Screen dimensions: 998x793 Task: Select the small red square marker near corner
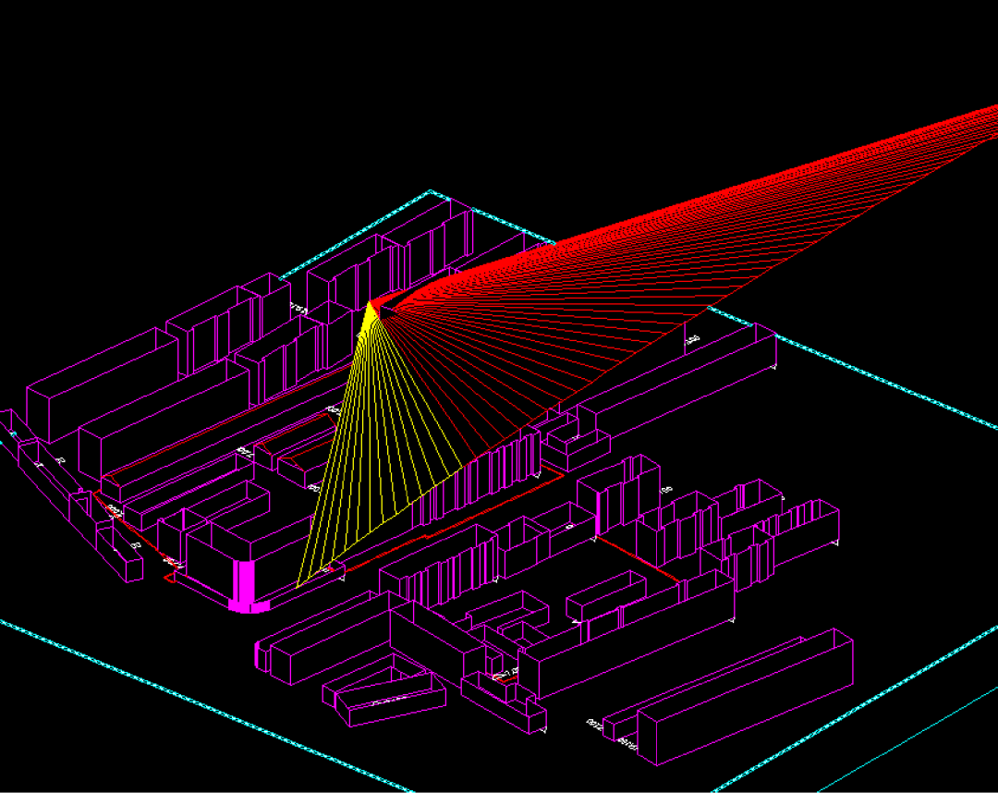point(170,578)
